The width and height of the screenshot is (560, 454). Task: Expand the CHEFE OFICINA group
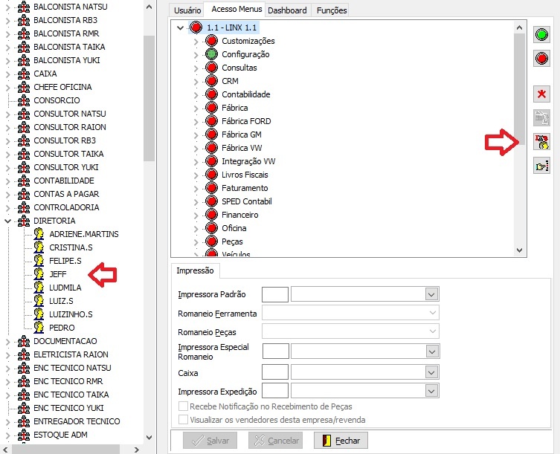(x=7, y=88)
